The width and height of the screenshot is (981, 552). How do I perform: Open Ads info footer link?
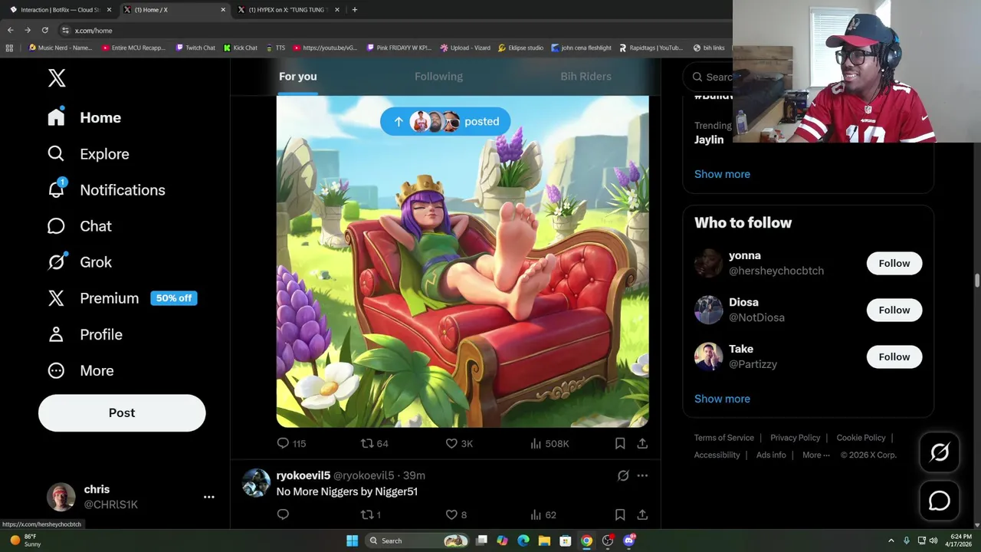pyautogui.click(x=771, y=455)
